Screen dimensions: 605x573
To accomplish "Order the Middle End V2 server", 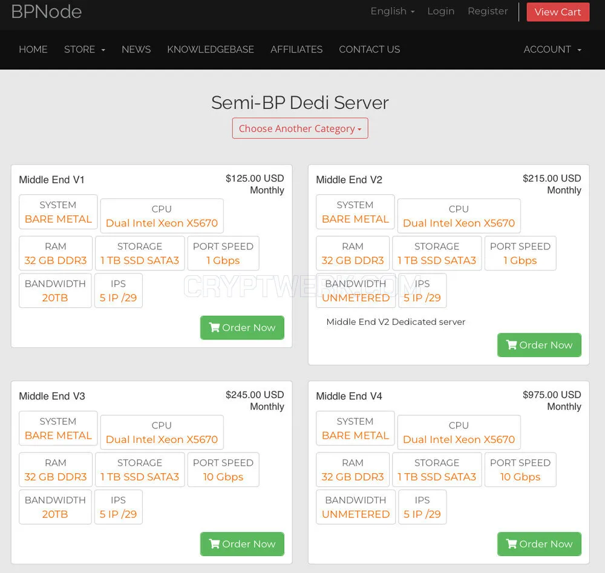I will 539,345.
